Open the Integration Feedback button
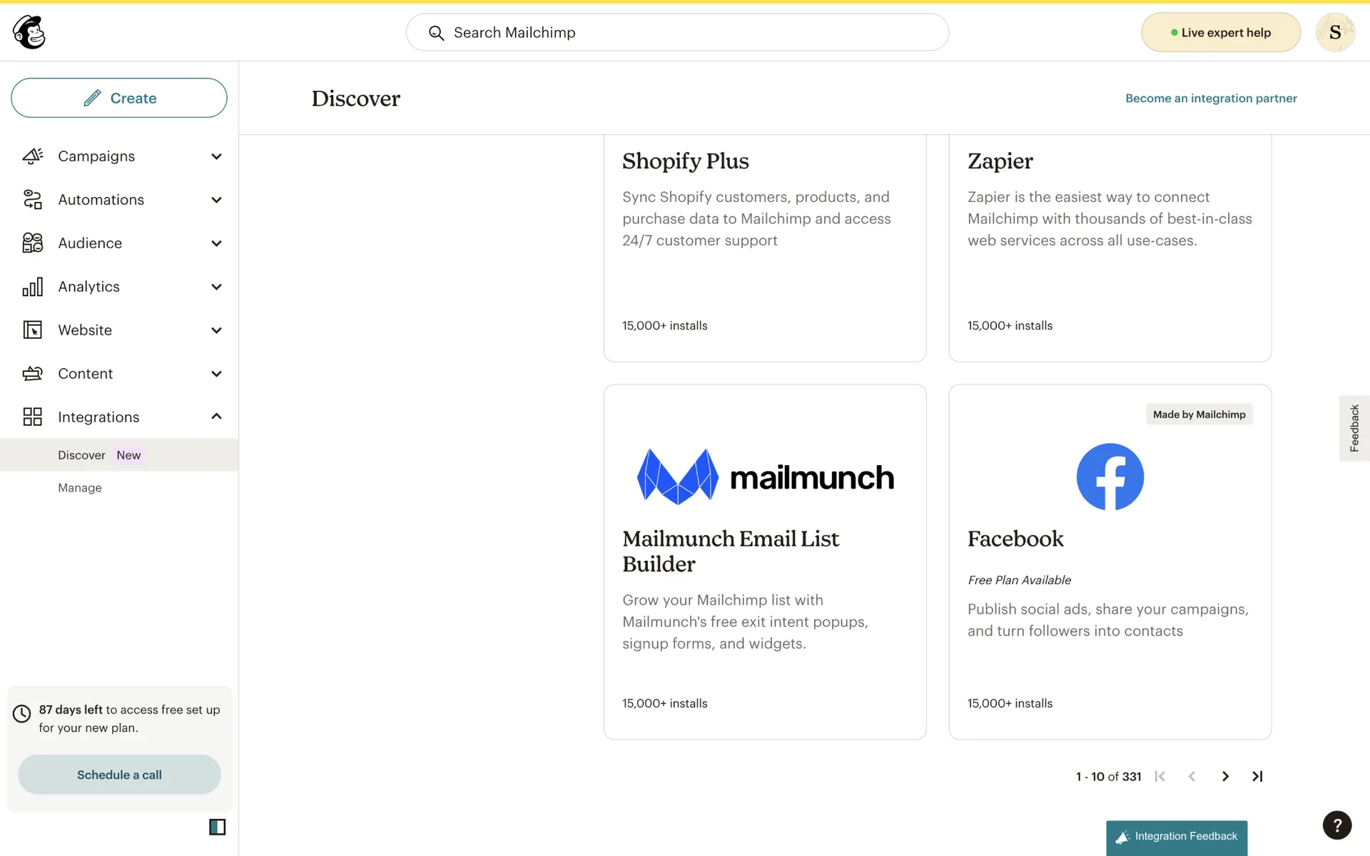Viewport: 1370px width, 856px height. tap(1177, 836)
